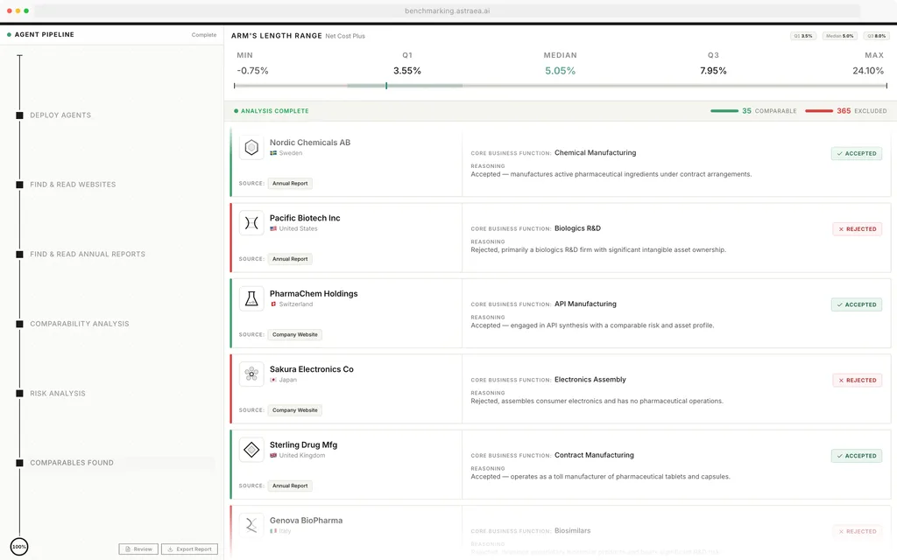Click the browser address bar
Viewport: 897px width, 560px height.
click(x=448, y=10)
